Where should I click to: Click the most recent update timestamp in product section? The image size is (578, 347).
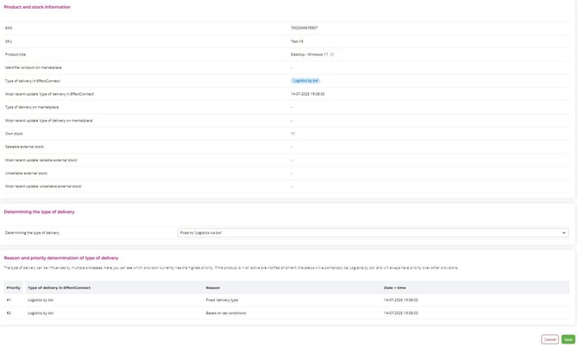tap(306, 93)
